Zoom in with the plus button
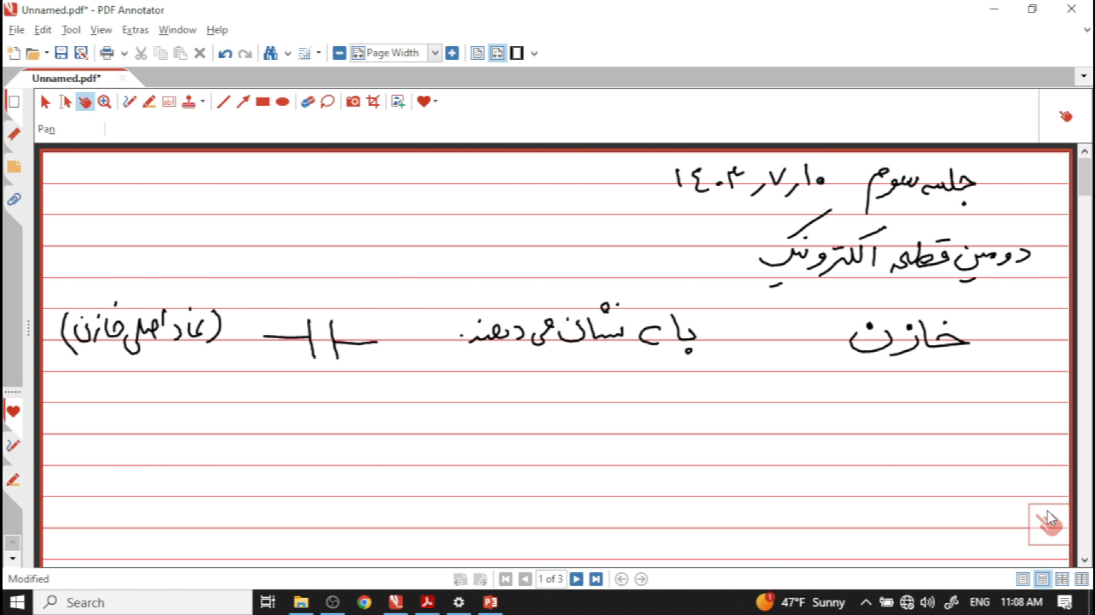The height and width of the screenshot is (615, 1095). (x=452, y=53)
